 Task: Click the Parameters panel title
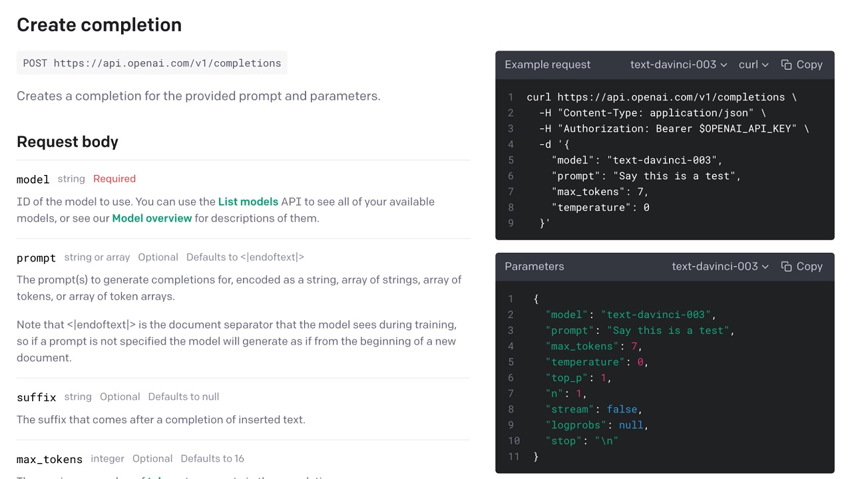pyautogui.click(x=534, y=266)
